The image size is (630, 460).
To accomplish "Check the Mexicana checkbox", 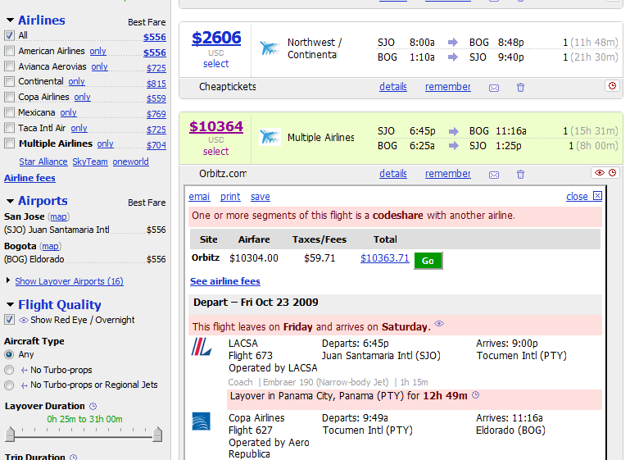I will tap(9, 112).
